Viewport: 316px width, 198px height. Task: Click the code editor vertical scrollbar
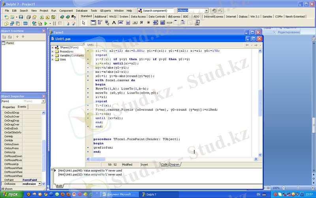[260, 99]
